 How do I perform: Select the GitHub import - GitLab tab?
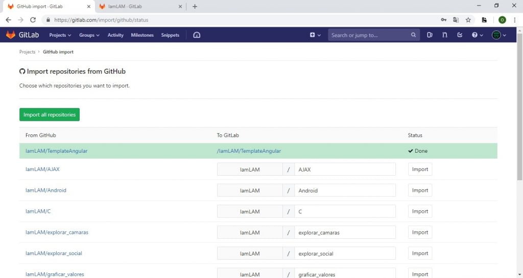[x=49, y=6]
